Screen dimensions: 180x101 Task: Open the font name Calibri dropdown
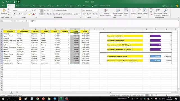coord(24,10)
